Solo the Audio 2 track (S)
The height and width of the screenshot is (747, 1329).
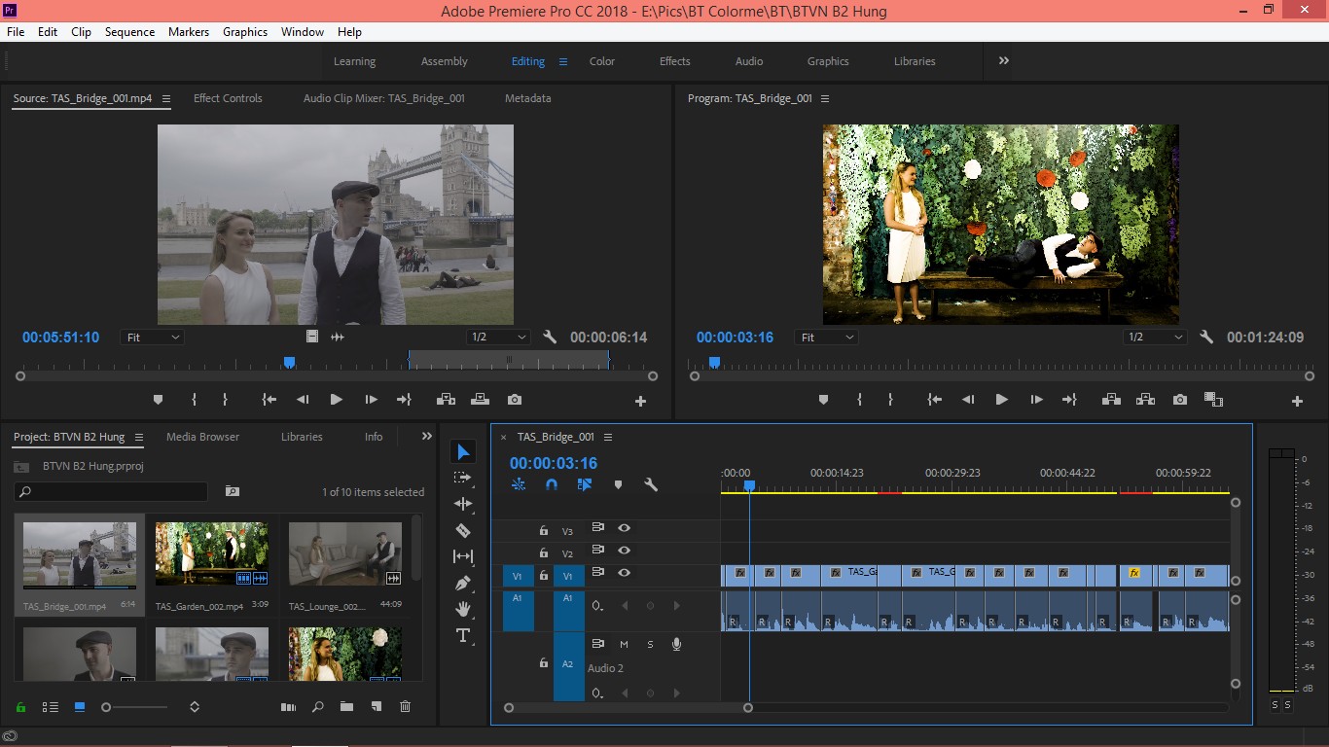point(650,644)
